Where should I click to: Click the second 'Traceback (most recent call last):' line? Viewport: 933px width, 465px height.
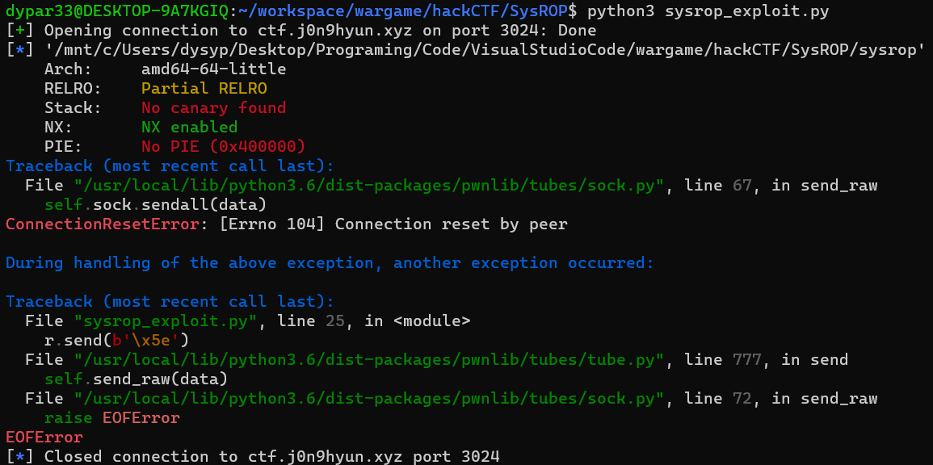pyautogui.click(x=170, y=301)
